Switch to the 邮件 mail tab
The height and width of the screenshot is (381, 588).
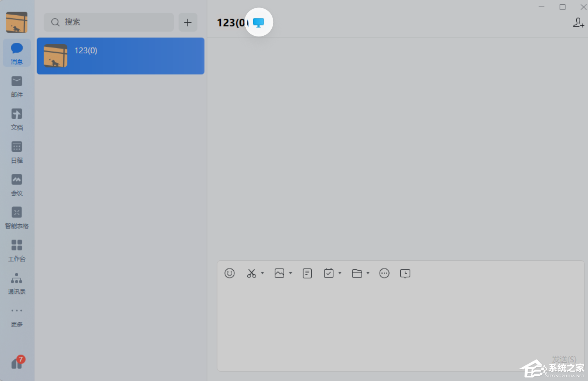pos(17,87)
